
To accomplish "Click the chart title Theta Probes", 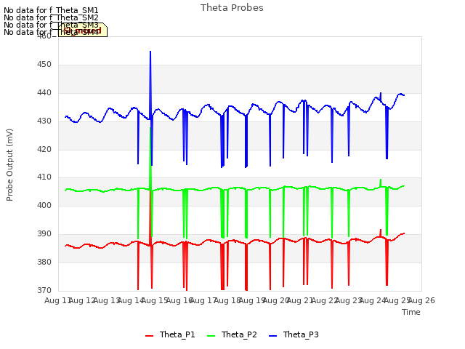I will [232, 8].
